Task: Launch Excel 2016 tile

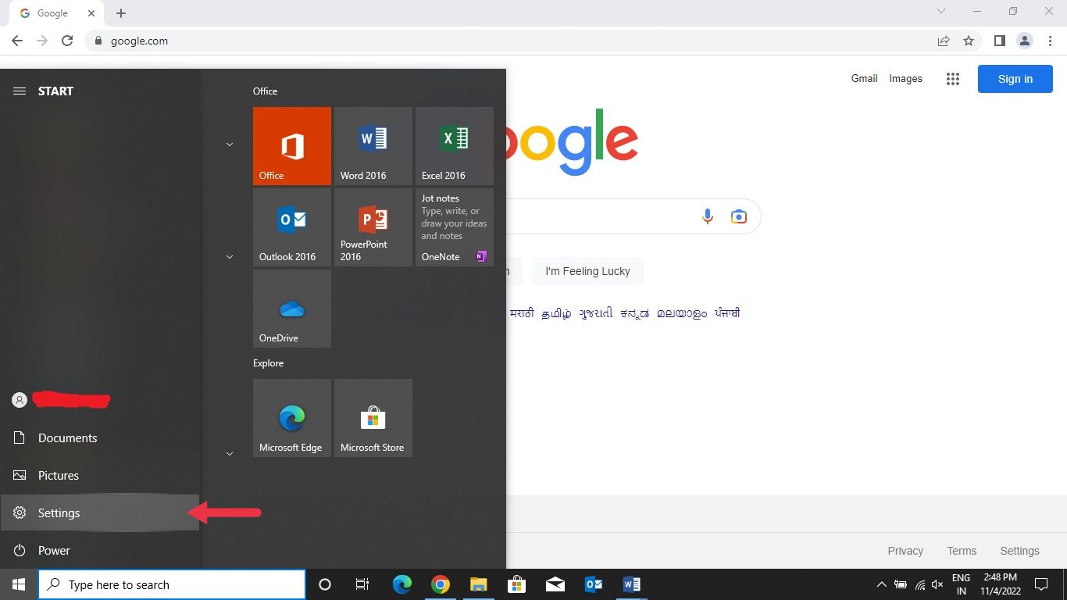Action: 455,146
